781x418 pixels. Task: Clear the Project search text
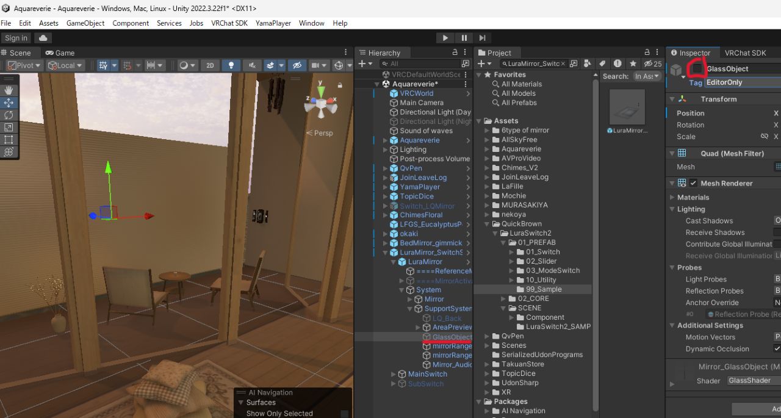(563, 63)
